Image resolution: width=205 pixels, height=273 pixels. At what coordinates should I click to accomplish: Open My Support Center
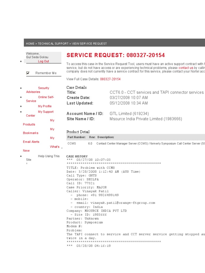(x=46, y=112)
